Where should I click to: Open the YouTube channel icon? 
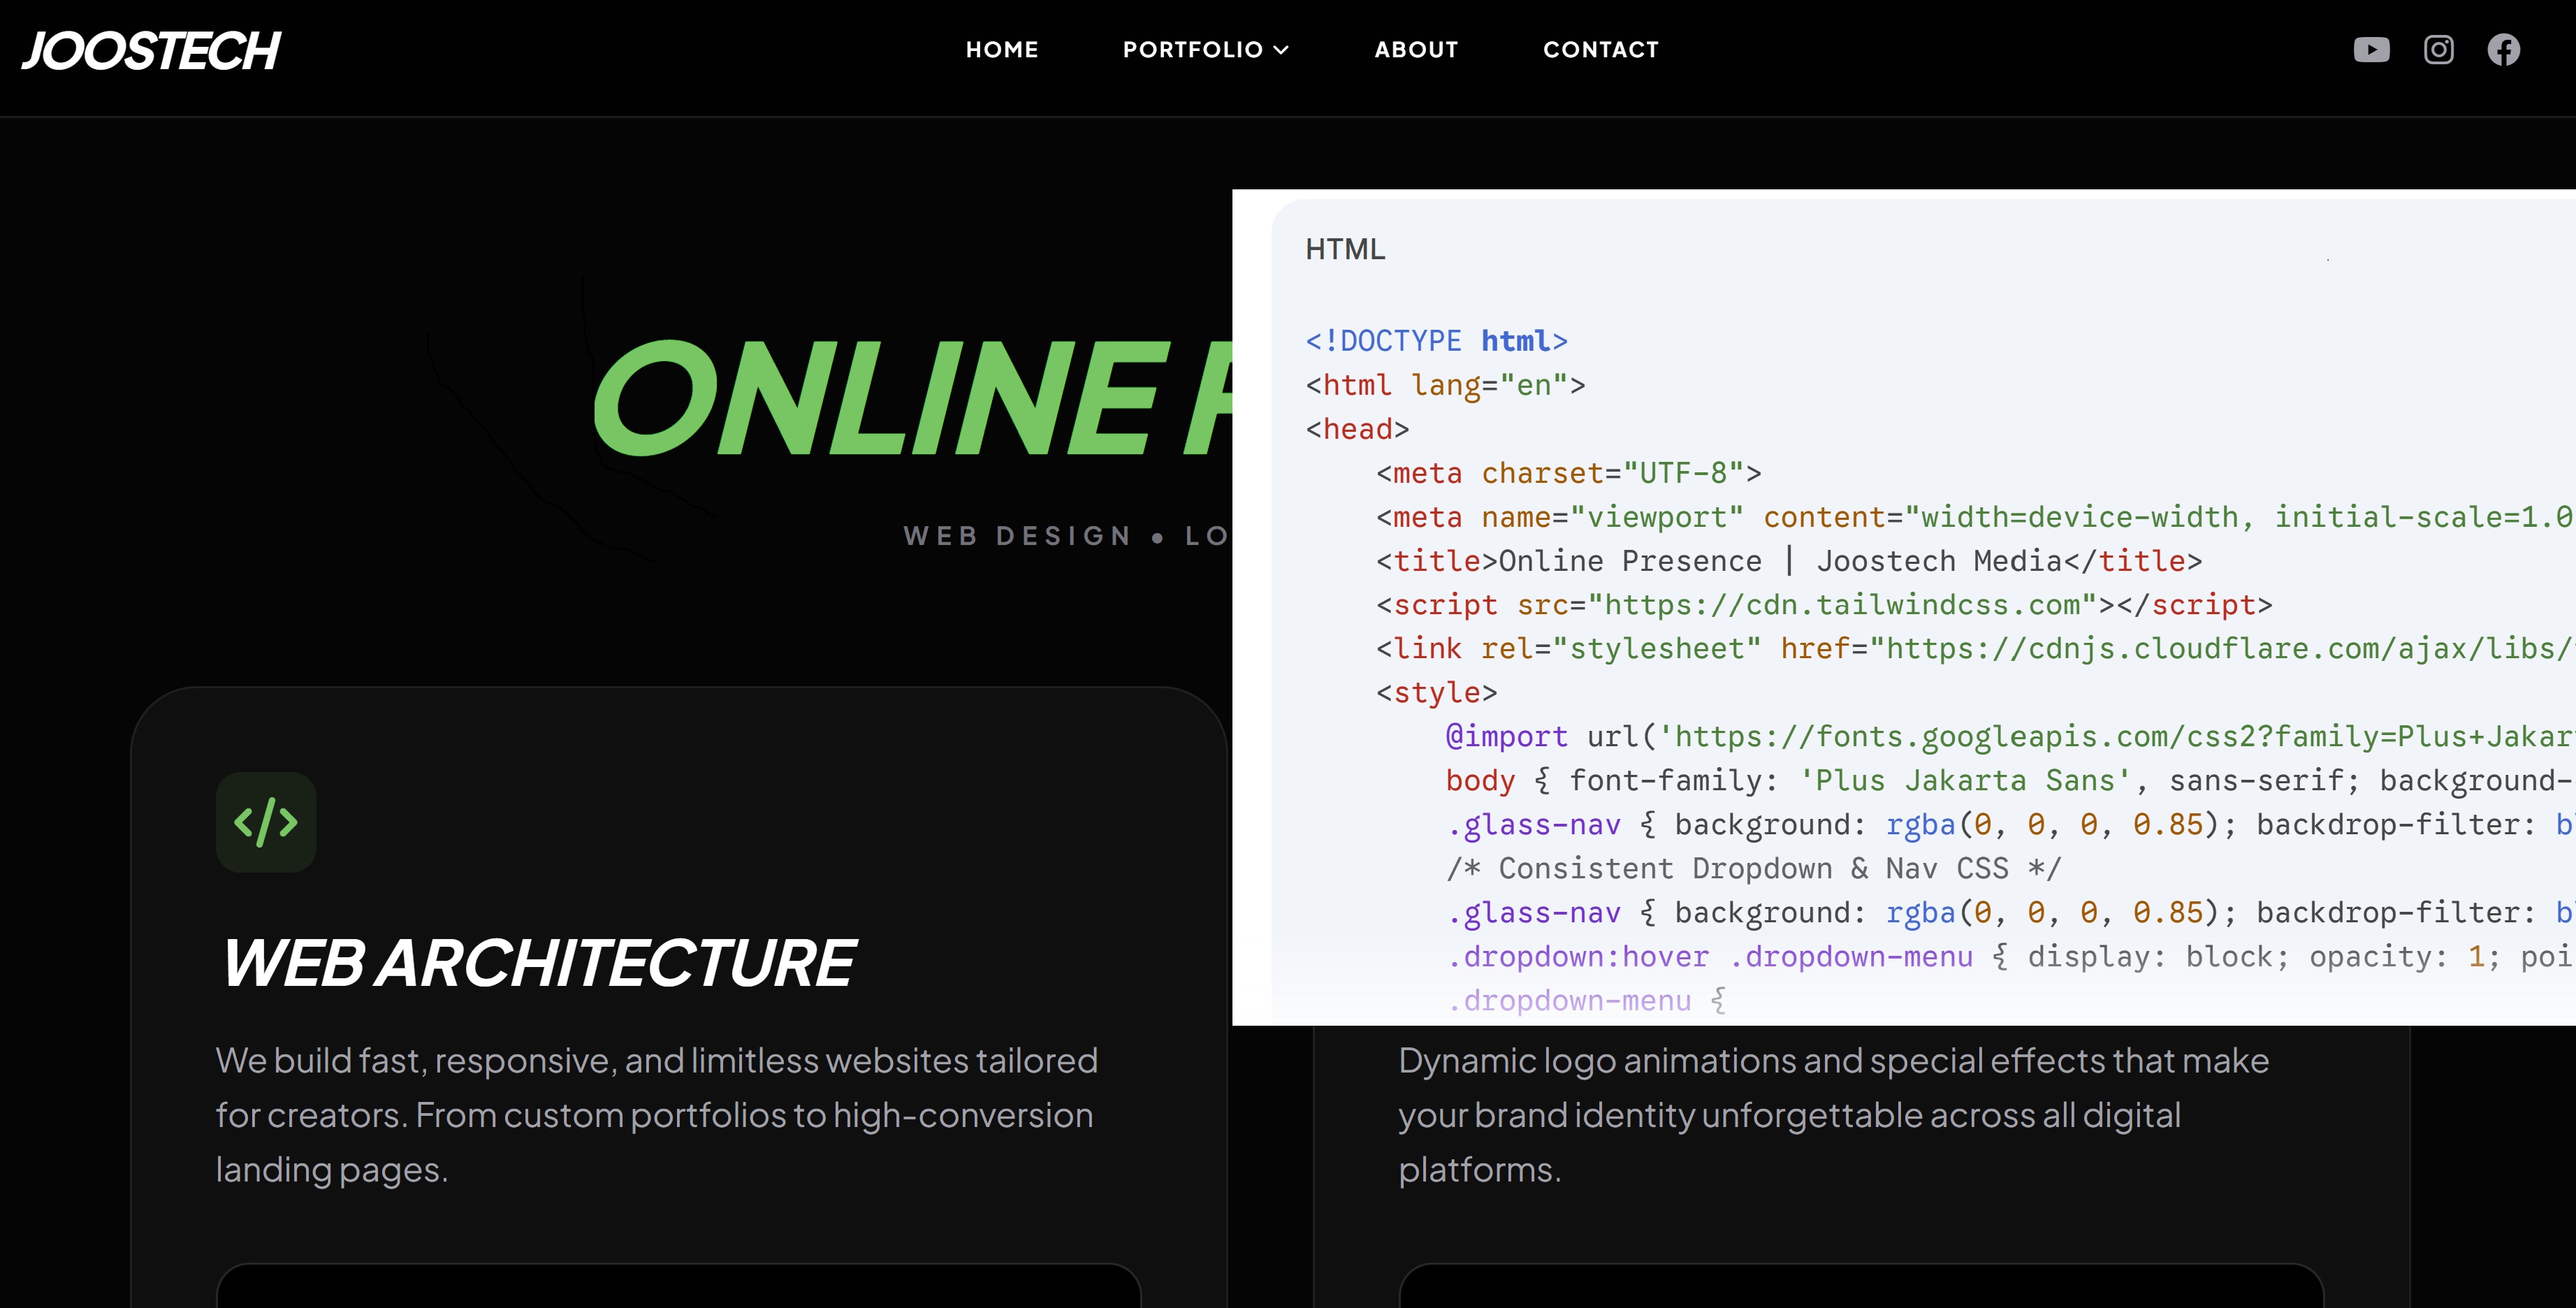[2372, 49]
